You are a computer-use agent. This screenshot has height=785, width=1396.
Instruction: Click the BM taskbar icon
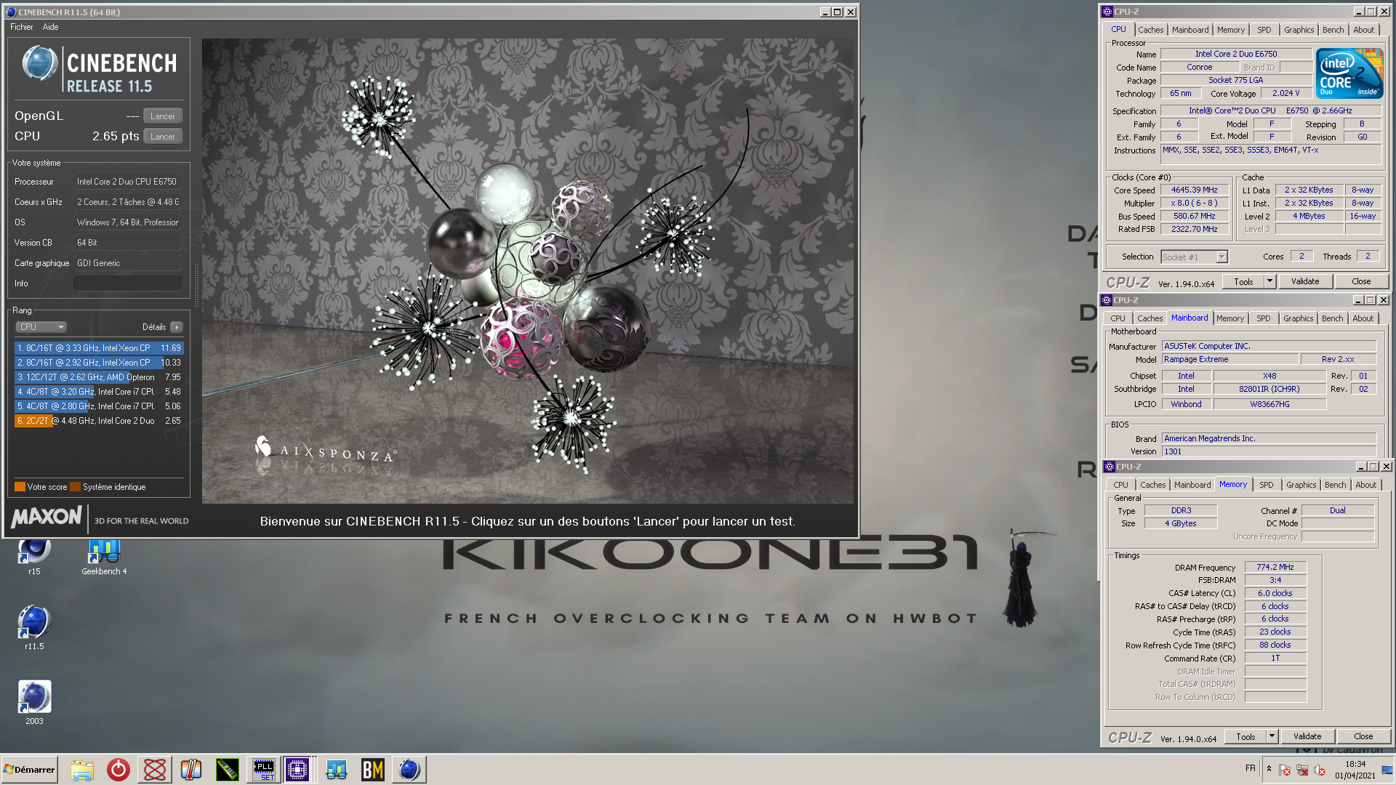pyautogui.click(x=373, y=770)
